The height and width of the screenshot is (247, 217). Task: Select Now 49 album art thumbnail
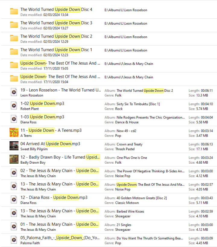click(14, 132)
